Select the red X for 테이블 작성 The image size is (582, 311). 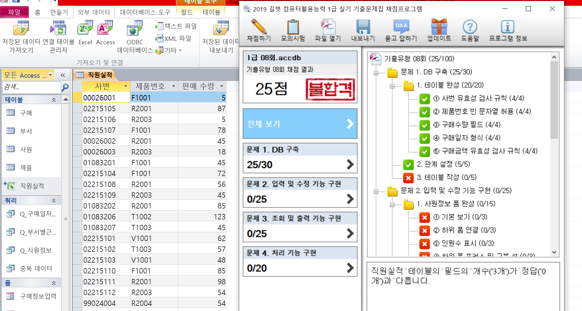click(408, 178)
